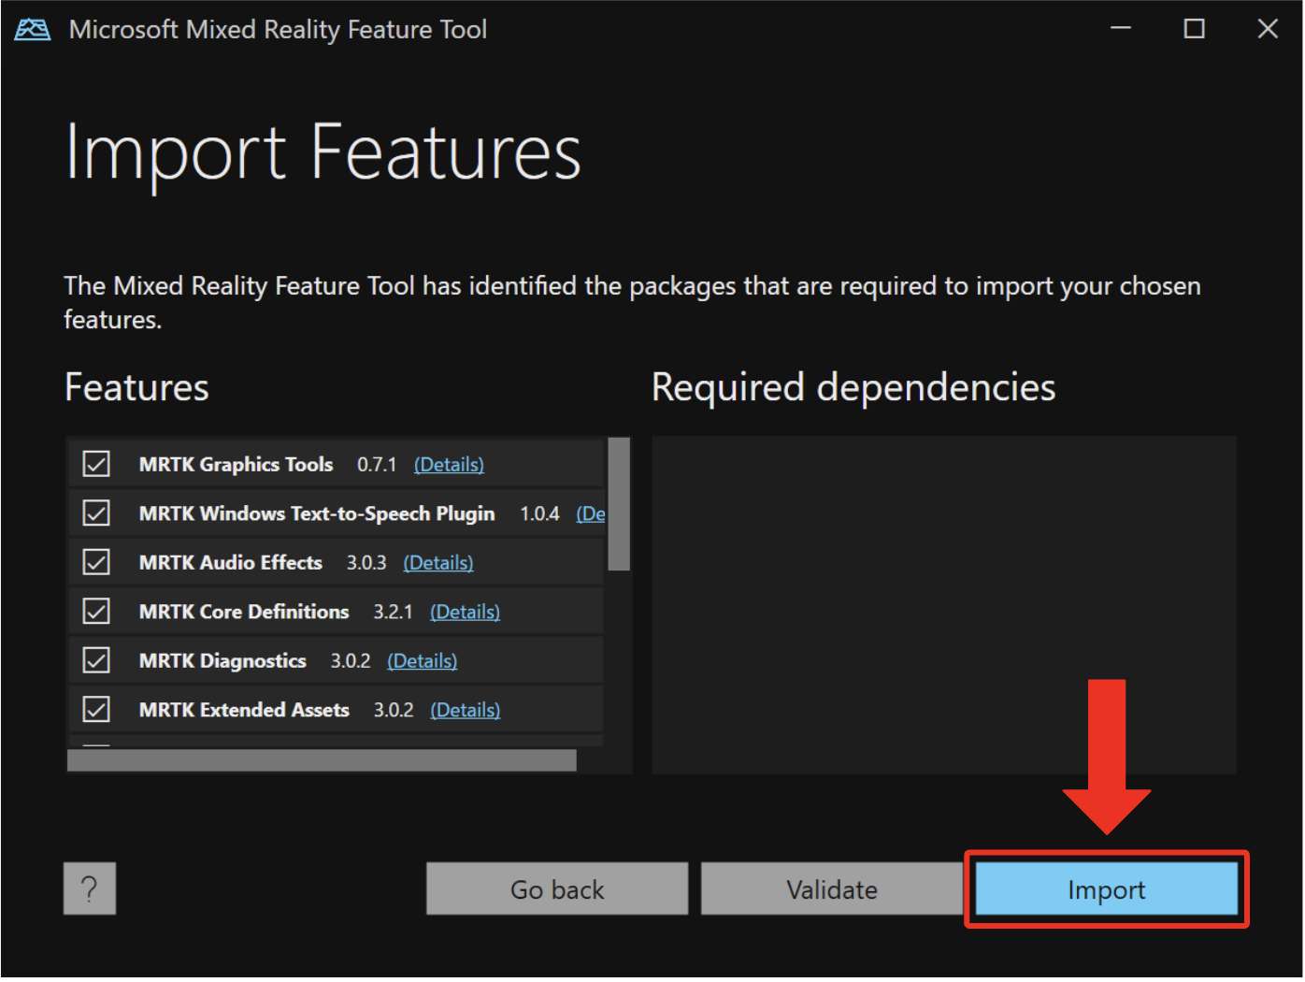This screenshot has width=1305, height=982.
Task: Click the Validate button
Action: [832, 889]
